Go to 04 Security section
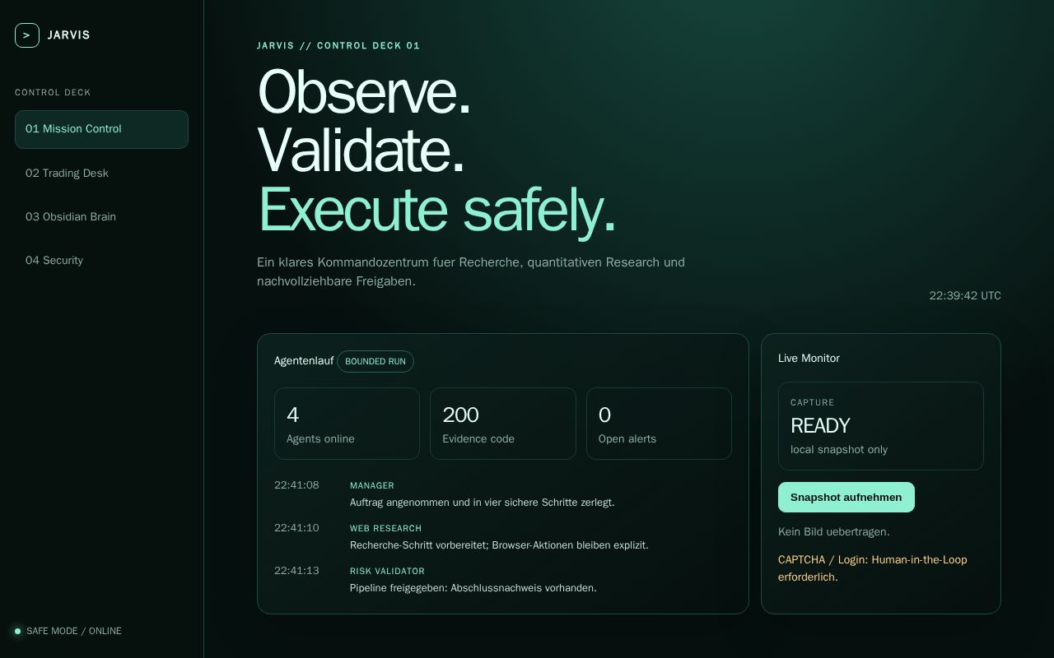The image size is (1054, 658). point(101,260)
